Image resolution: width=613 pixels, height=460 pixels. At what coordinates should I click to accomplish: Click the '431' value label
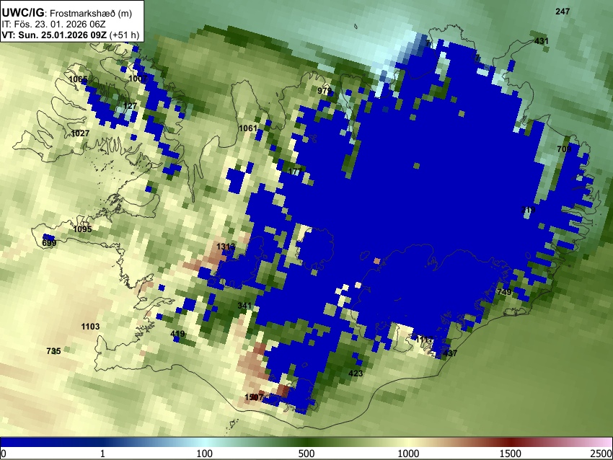[542, 41]
